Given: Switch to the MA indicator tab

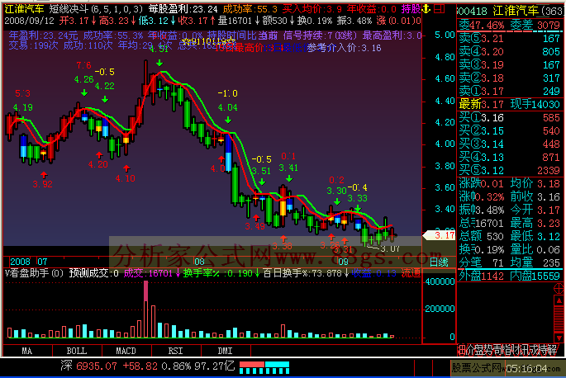Looking at the screenshot, I should click(x=27, y=351).
